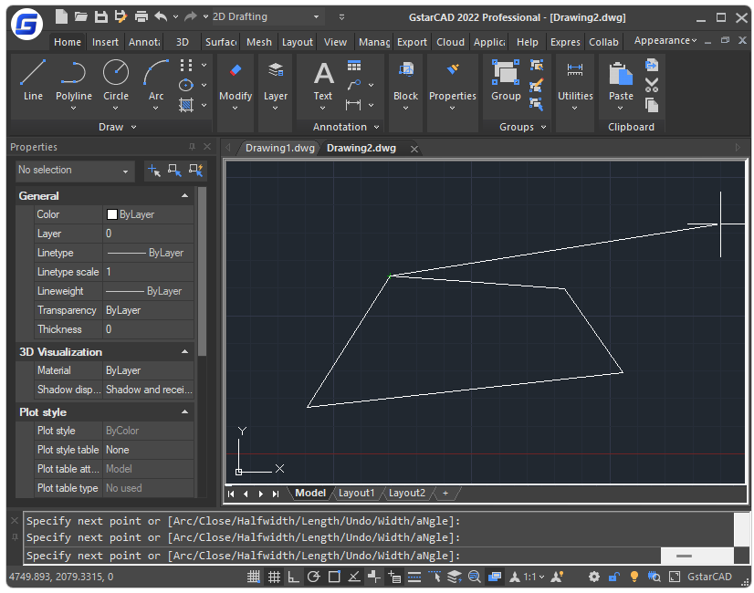This screenshot has width=754, height=593.
Task: Toggle ortho mode in status bar
Action: pyautogui.click(x=293, y=577)
